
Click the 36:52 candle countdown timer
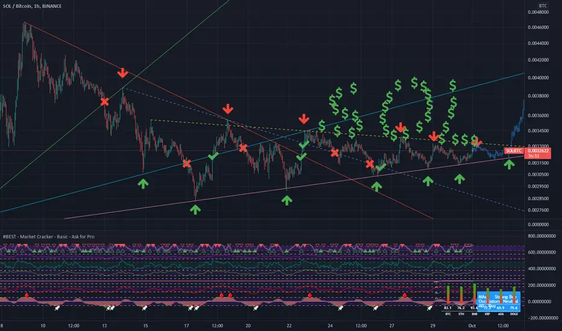point(533,156)
